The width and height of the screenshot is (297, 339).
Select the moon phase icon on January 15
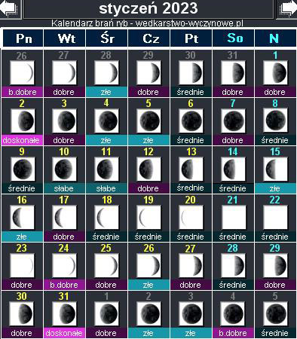point(276,169)
